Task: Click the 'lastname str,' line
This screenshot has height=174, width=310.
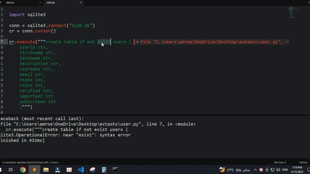Action: coord(36,58)
